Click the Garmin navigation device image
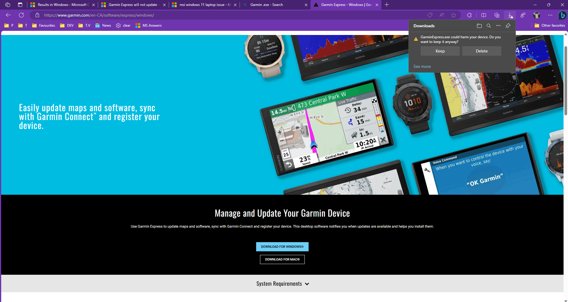The width and height of the screenshot is (568, 302). tap(327, 128)
